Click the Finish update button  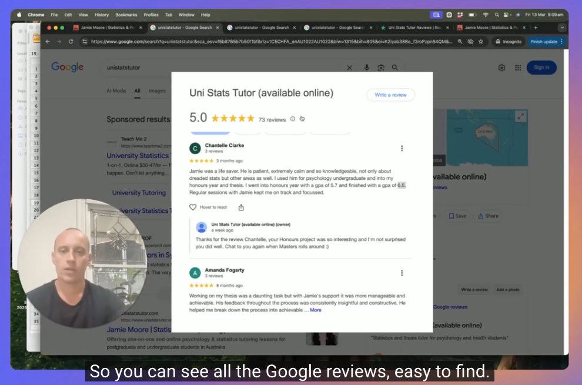click(544, 42)
